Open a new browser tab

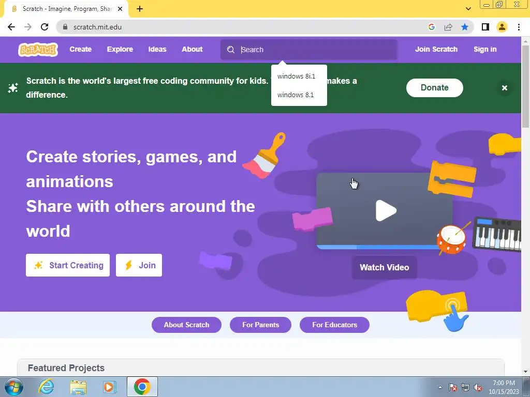(x=140, y=9)
